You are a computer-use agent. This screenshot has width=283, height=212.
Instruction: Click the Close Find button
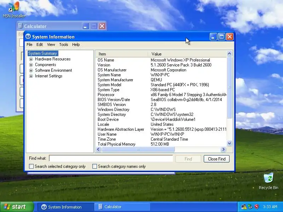coord(216,159)
